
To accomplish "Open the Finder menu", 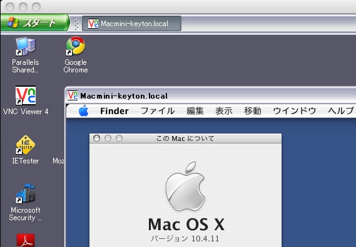I will [x=114, y=111].
